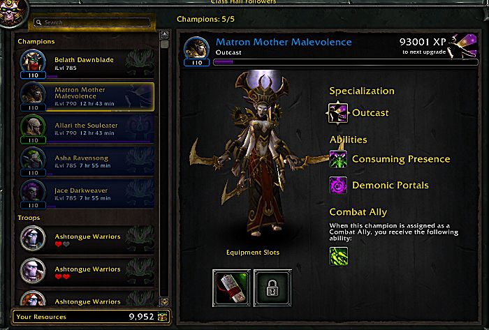Click the scroll up arrow of list
Image resolution: width=489 pixels, height=330 pixels.
164,35
